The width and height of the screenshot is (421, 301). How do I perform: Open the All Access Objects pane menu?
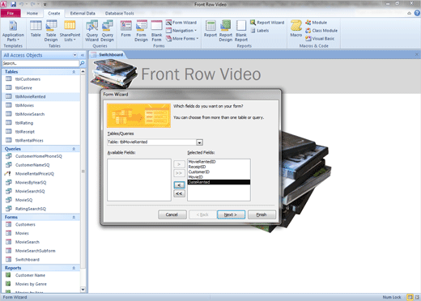(x=74, y=55)
